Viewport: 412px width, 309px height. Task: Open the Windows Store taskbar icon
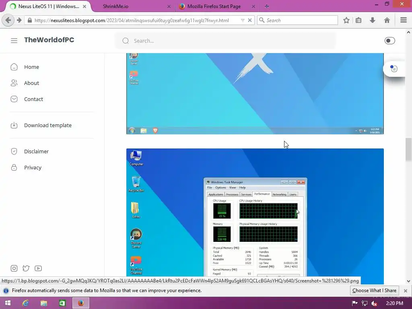pos(62,303)
